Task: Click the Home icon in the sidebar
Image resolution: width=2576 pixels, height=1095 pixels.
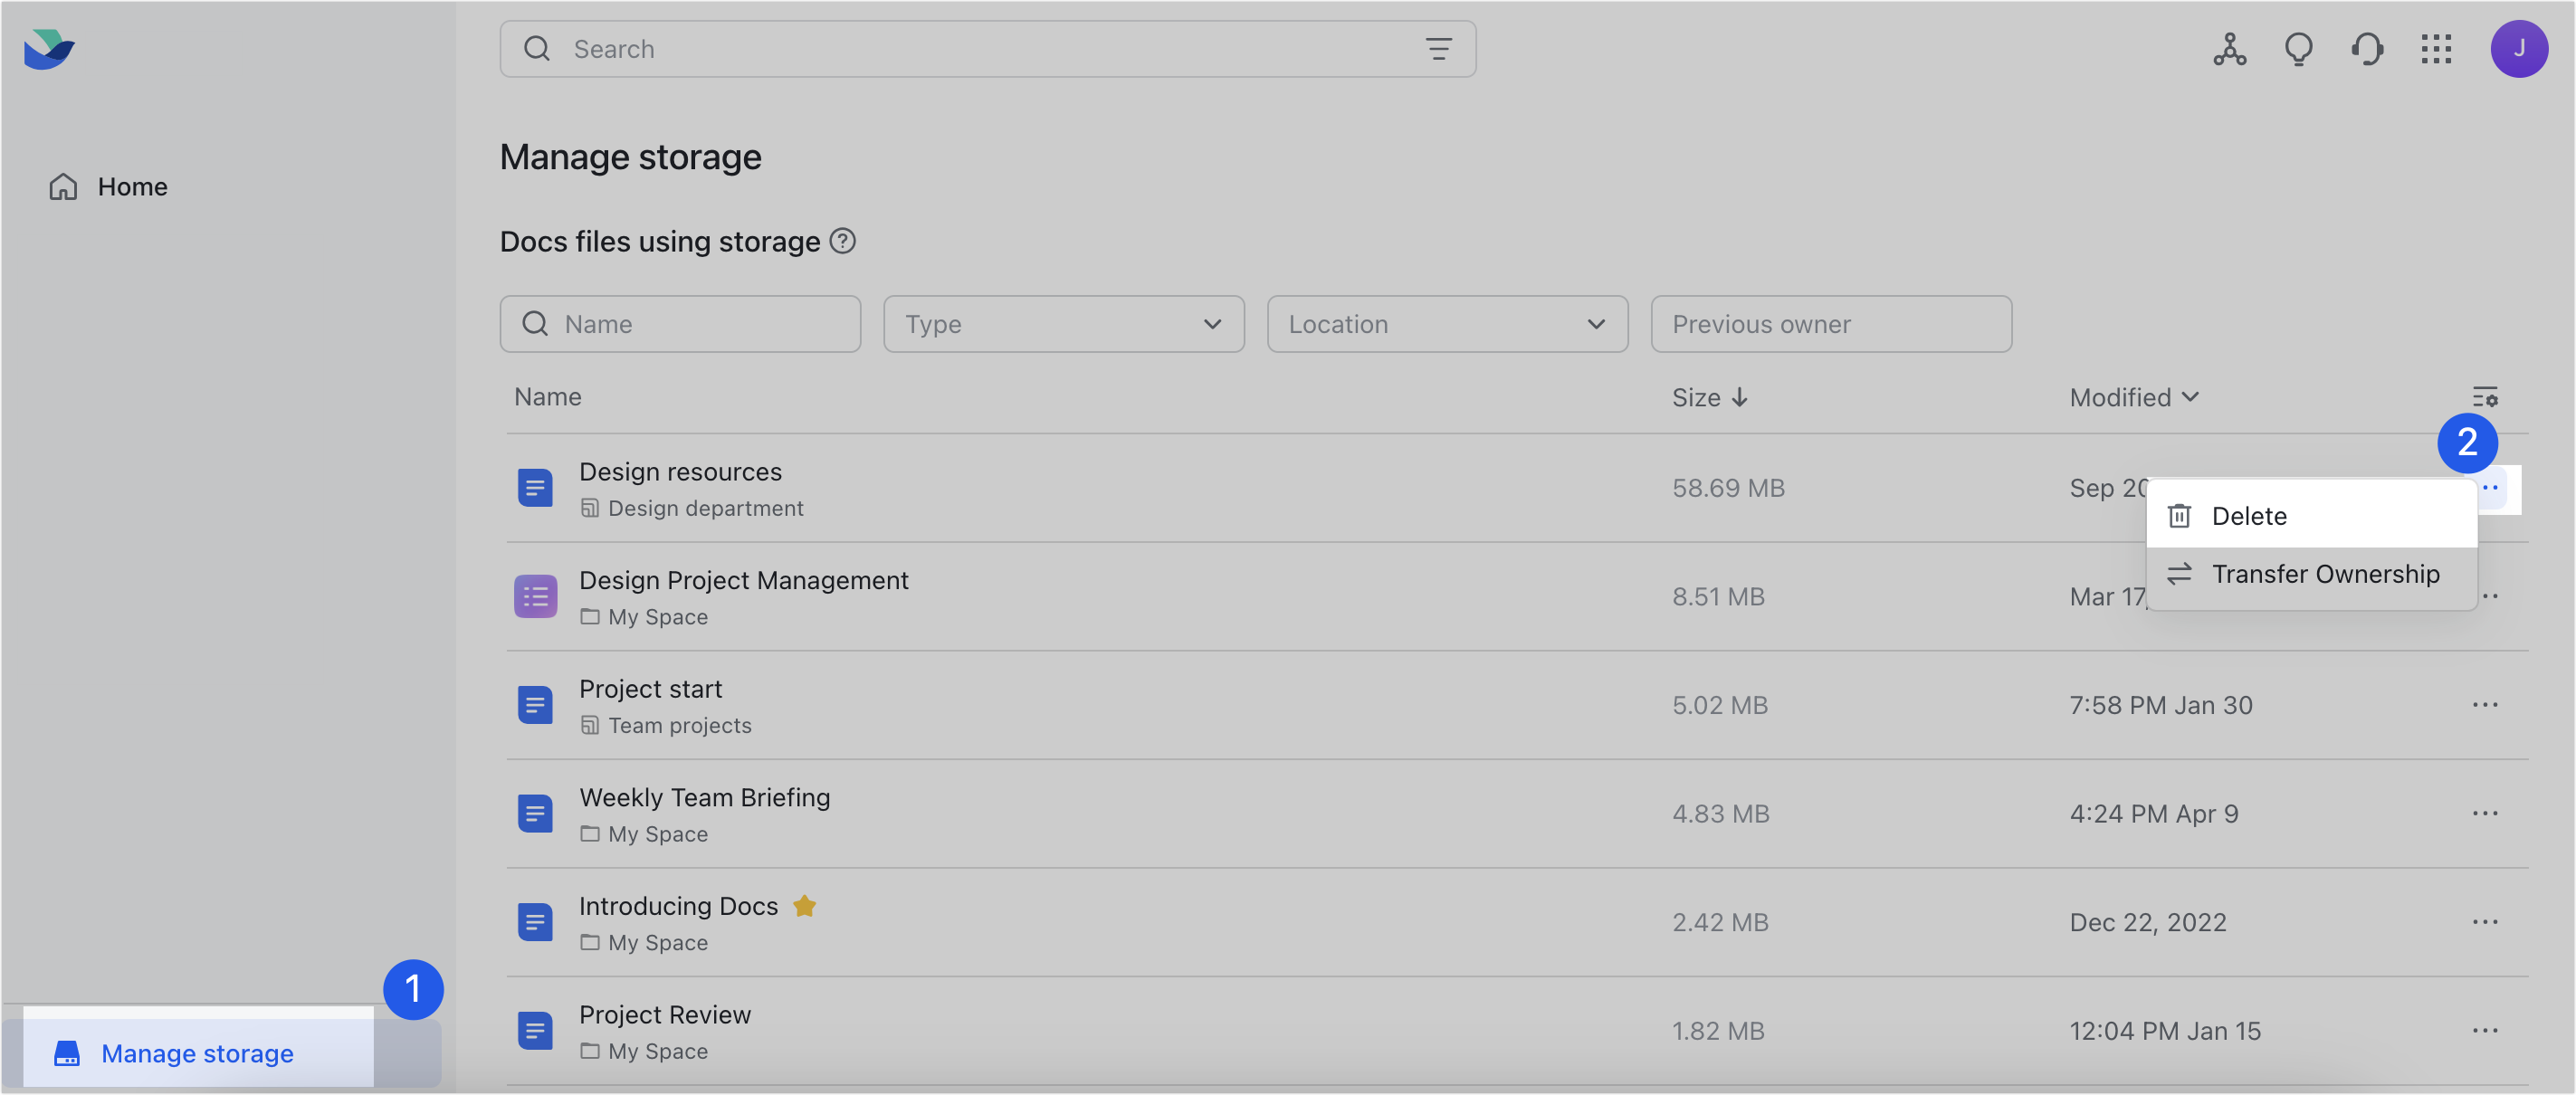Action: (63, 186)
